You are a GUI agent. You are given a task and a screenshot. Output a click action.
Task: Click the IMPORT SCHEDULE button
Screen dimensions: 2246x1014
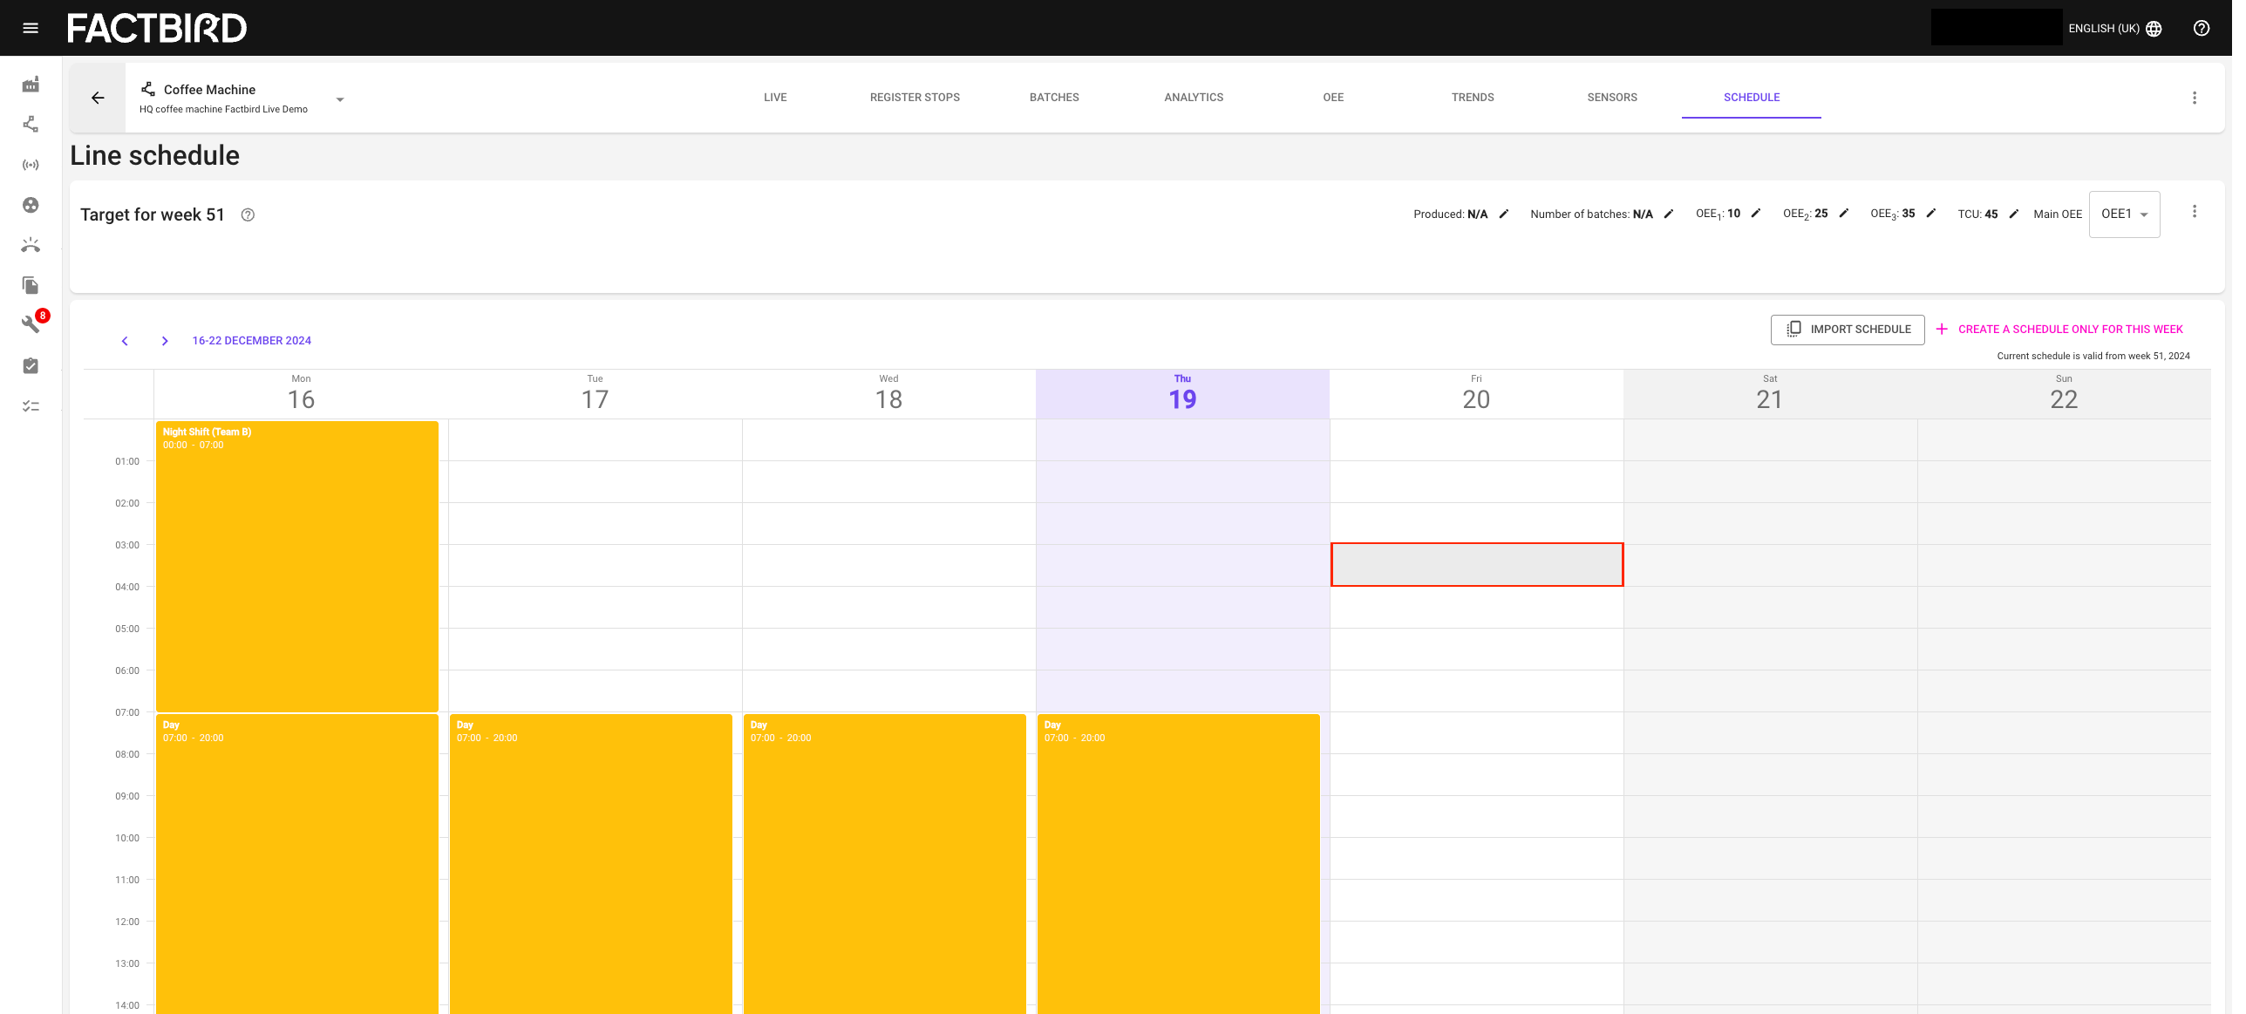click(1848, 330)
